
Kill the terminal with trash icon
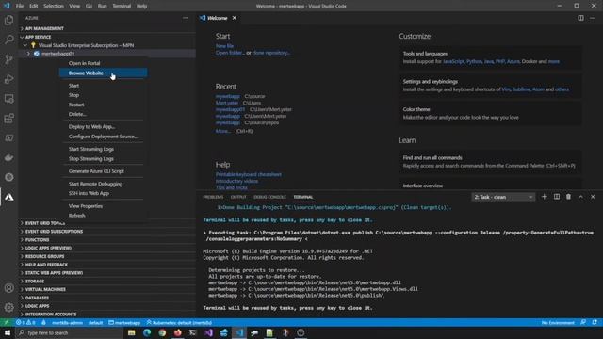pos(568,197)
